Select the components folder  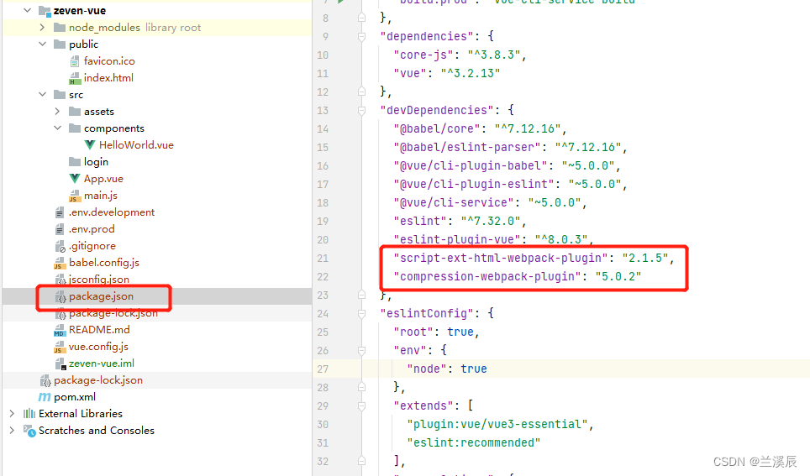pyautogui.click(x=113, y=128)
